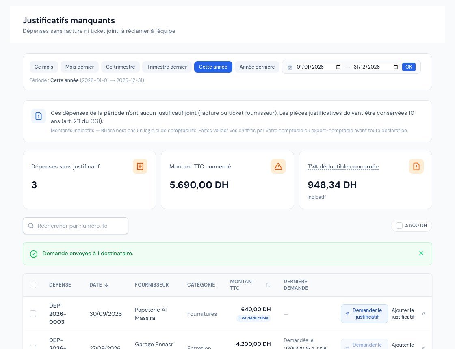Viewport: 455px width, 349px height.
Task: Toggle the ≥ 500 DH filter checkbox
Action: pos(399,226)
